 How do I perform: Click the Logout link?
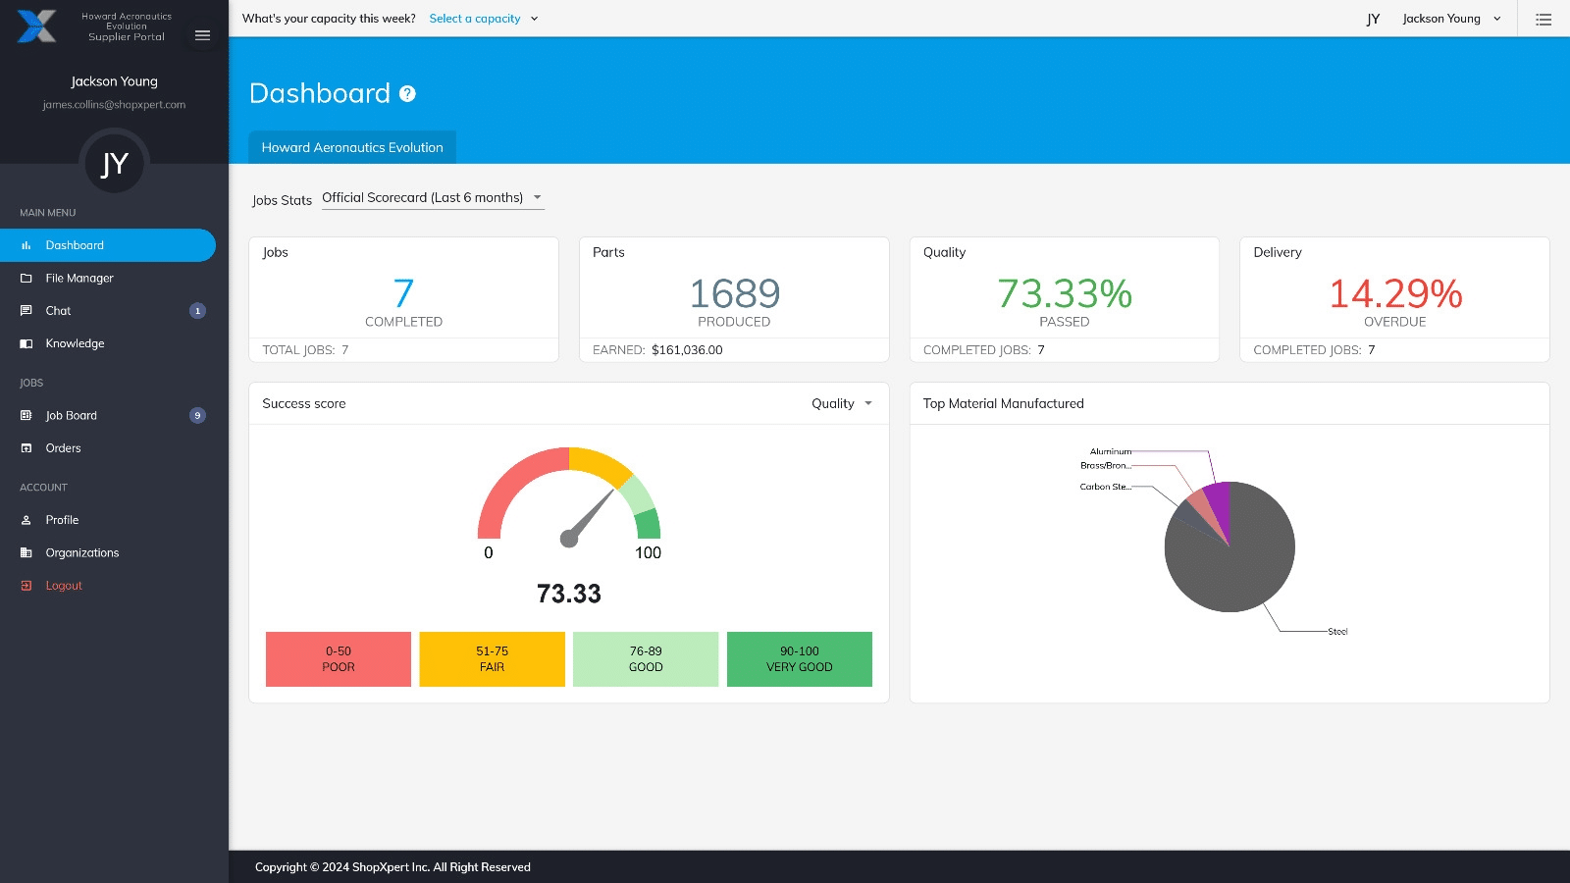[x=63, y=585]
